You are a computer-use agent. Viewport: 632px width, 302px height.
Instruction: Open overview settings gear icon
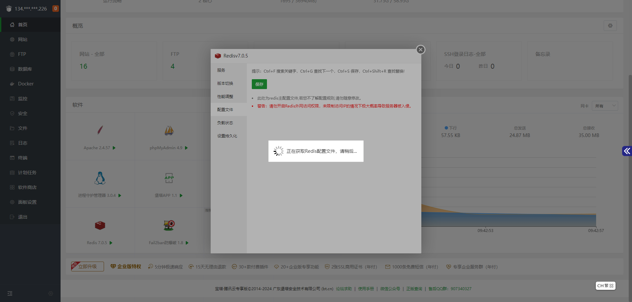pos(610,26)
